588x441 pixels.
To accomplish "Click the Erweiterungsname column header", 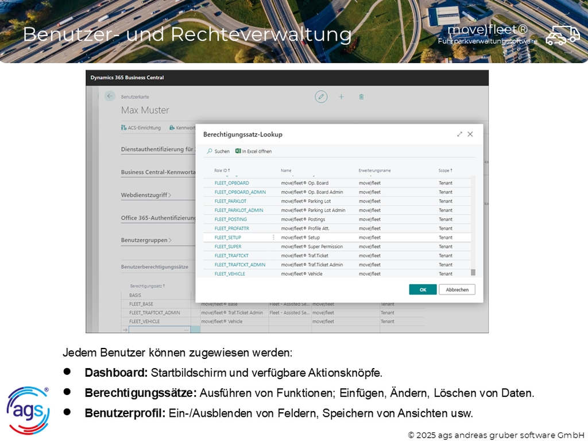I will (x=374, y=170).
